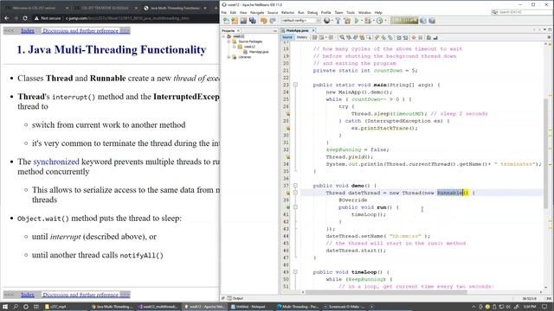The height and width of the screenshot is (311, 554).
Task: Open Tools menu in NetBeans
Action: coord(351,12)
